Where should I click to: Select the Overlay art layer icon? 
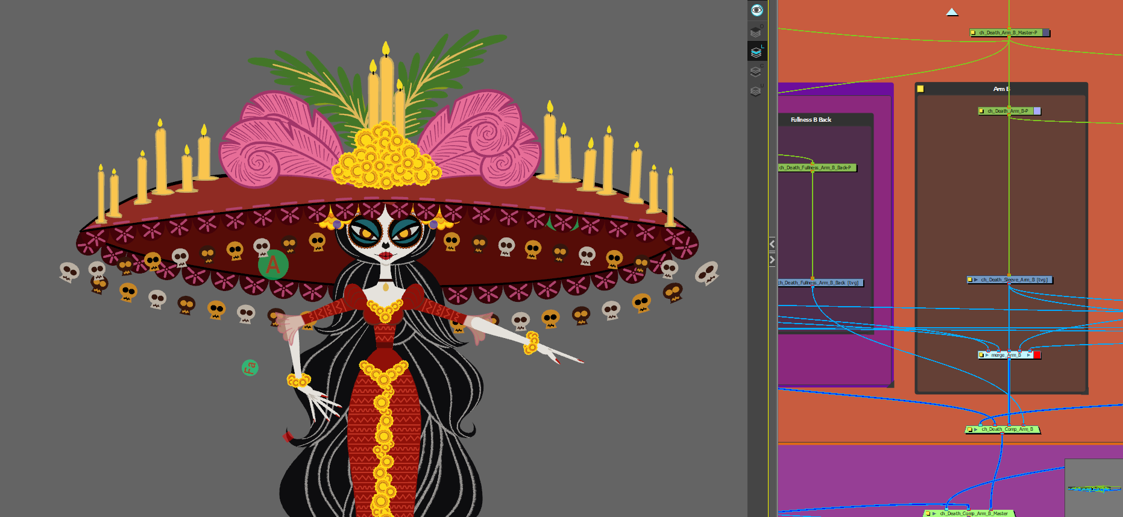point(757,31)
